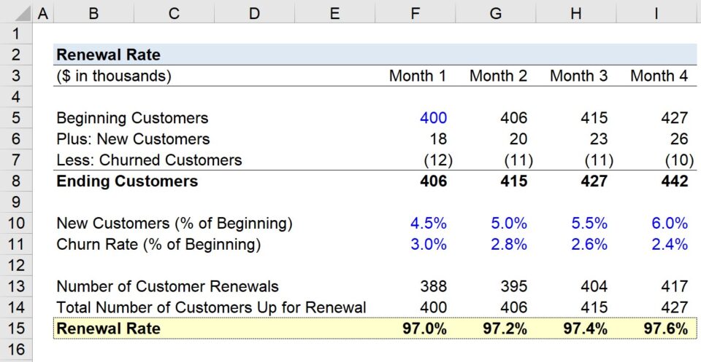Click Month 2 New Customers value 20
Image resolution: width=701 pixels, height=362 pixels.
[517, 139]
